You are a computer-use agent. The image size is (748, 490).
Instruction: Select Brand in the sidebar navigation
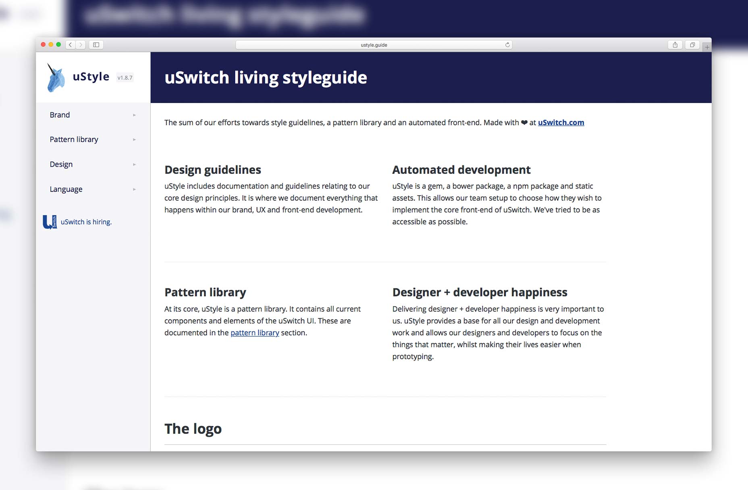coord(59,115)
